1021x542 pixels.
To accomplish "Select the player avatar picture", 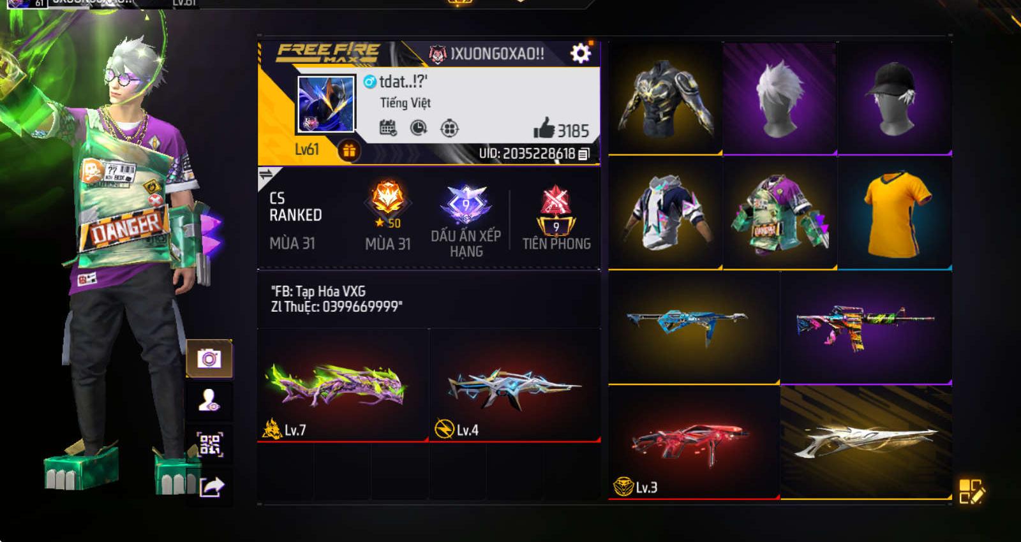I will (x=326, y=104).
